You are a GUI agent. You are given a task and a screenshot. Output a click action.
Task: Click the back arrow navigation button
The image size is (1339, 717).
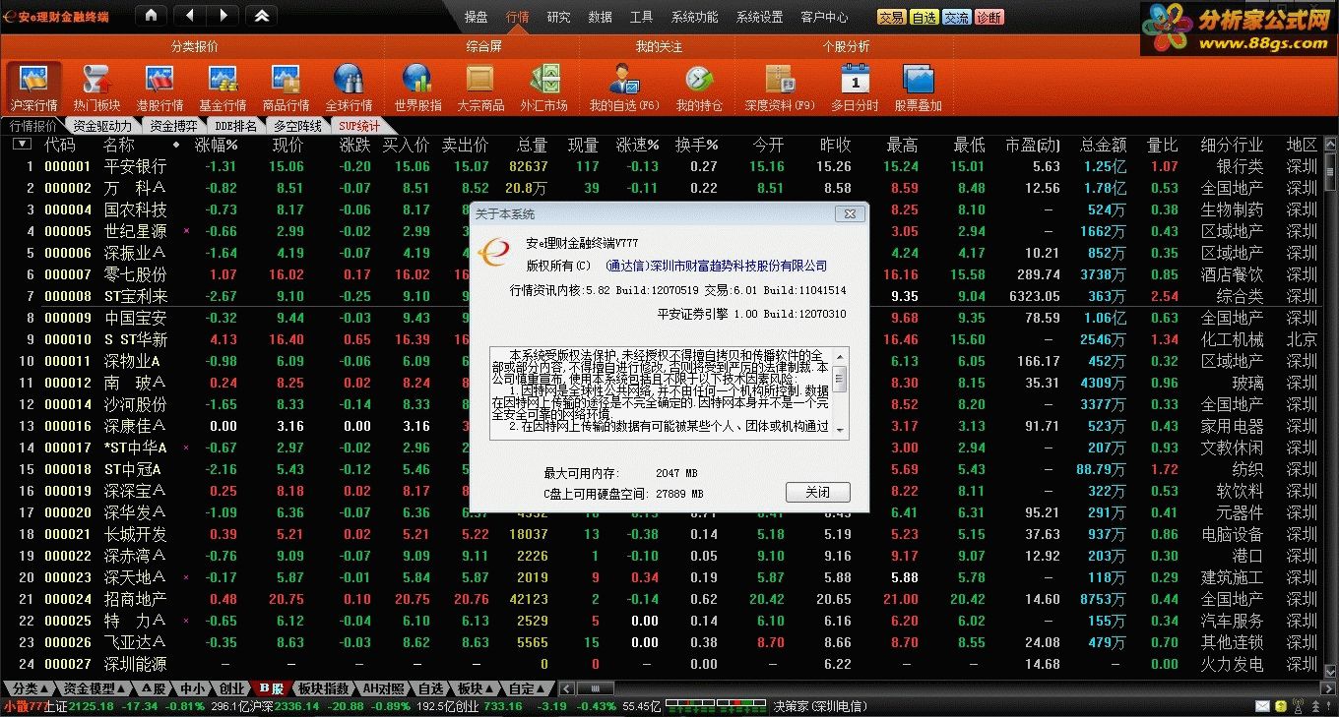point(190,15)
